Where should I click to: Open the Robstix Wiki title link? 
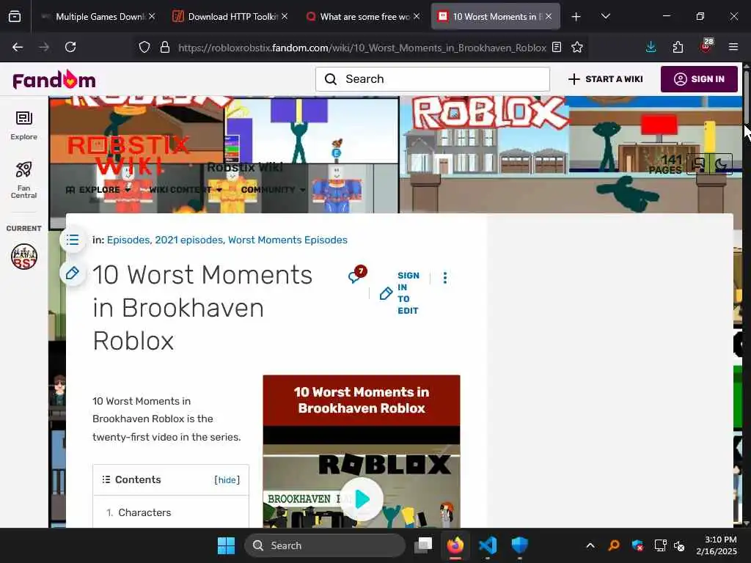[245, 167]
